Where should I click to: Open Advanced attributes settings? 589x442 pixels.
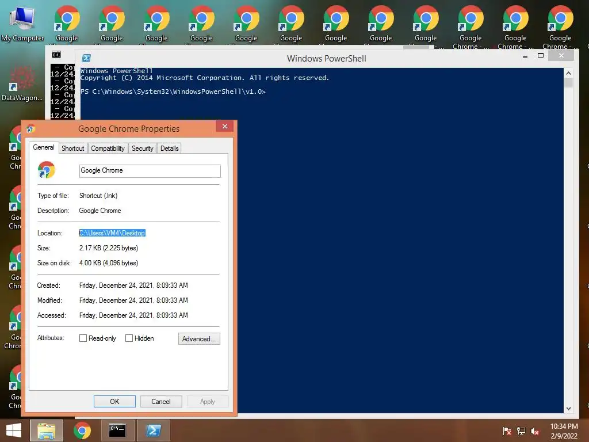click(x=199, y=338)
